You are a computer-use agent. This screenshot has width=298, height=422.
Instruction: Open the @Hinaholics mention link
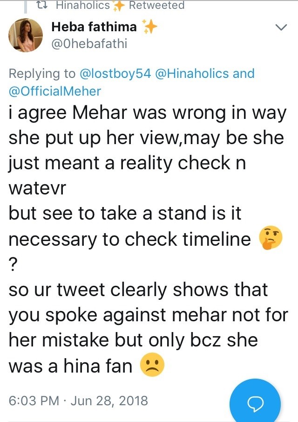click(x=192, y=74)
